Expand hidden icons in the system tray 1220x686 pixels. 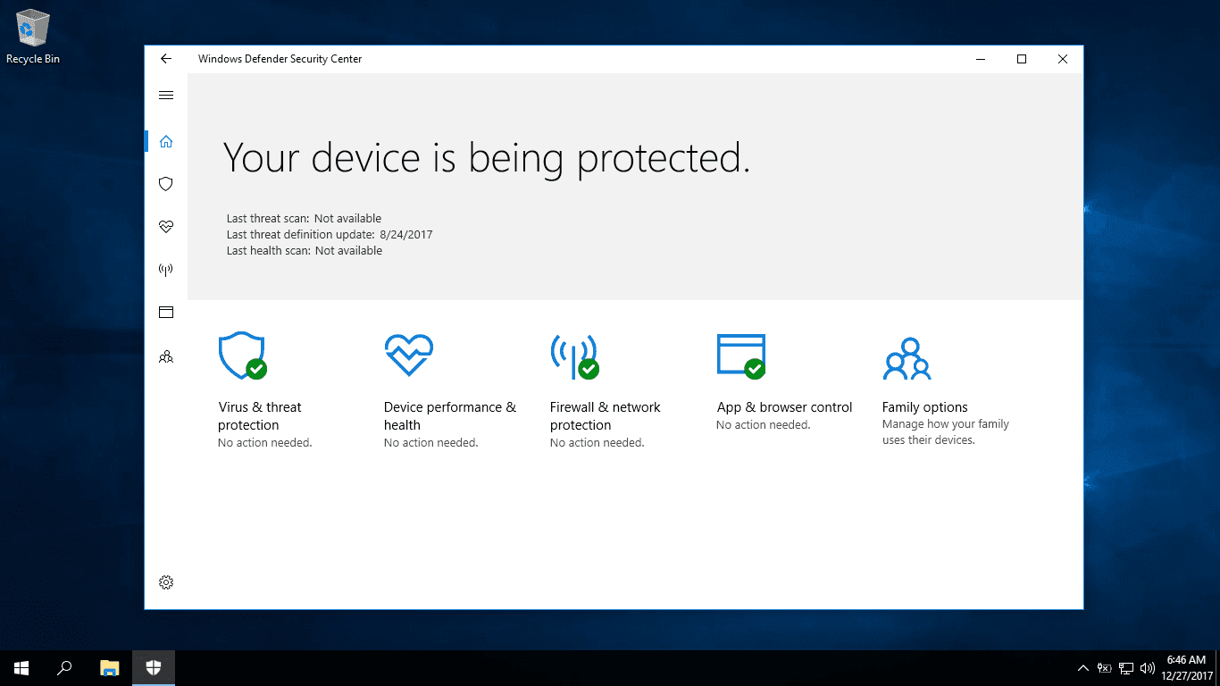(x=1082, y=667)
